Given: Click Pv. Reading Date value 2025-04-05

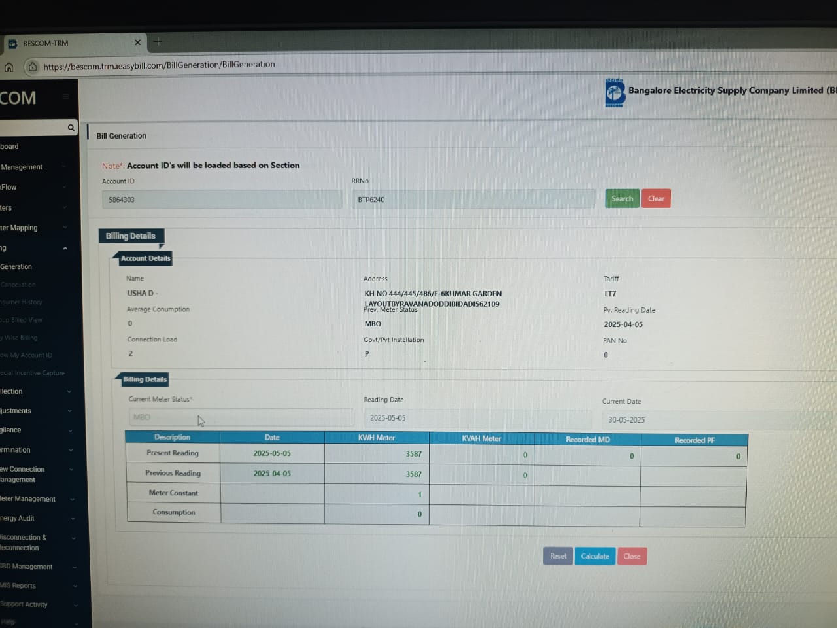Looking at the screenshot, I should pos(623,324).
